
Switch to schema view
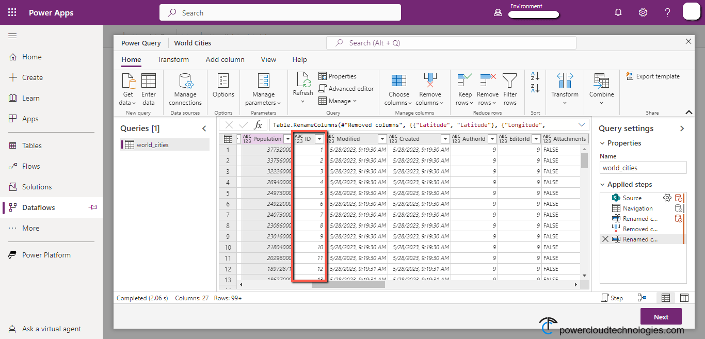coord(684,298)
